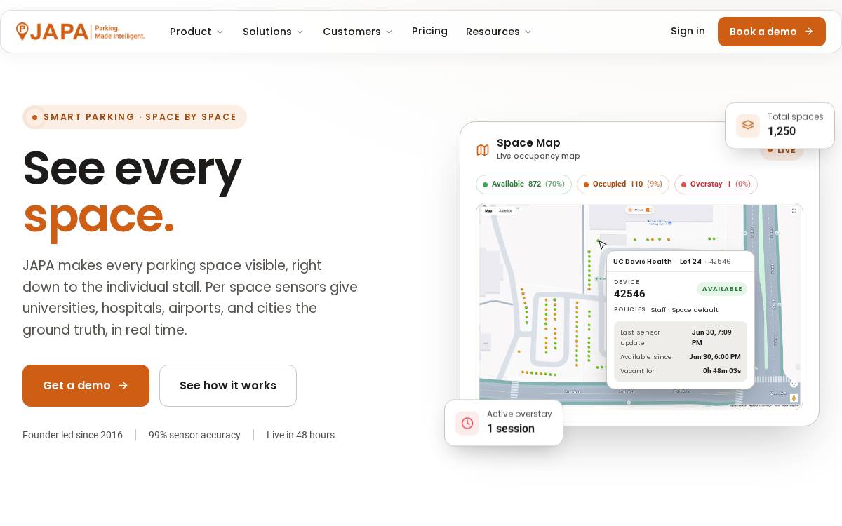Screen dimensions: 842x526
Task: Click the arrow icon in Book a demo
Action: [x=808, y=32]
